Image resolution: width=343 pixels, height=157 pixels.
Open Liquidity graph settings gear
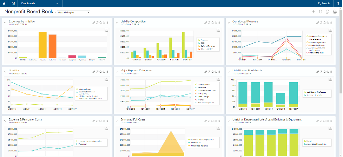104,72
